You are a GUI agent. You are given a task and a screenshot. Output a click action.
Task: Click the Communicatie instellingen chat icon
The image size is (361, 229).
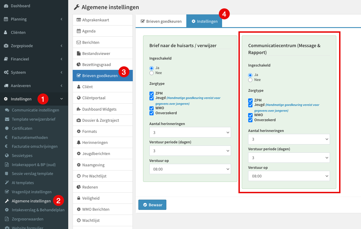pos(7,110)
